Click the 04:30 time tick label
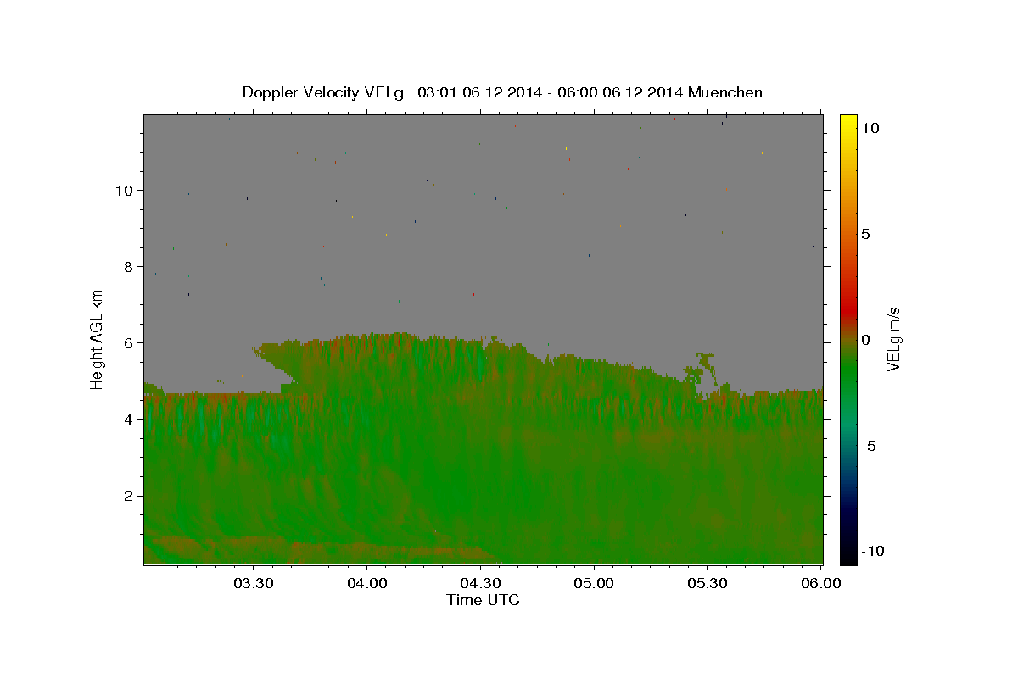Screen dimensions: 1018x678 click(x=480, y=584)
